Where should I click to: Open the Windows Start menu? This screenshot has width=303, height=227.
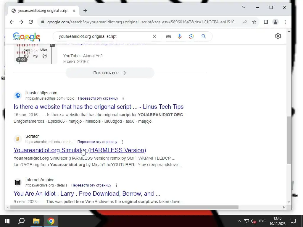(7, 221)
